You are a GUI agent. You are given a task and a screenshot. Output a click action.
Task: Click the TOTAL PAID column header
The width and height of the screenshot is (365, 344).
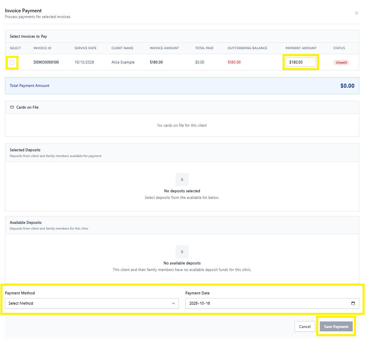tap(204, 48)
